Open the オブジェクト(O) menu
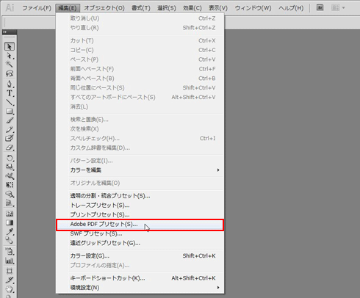 click(x=104, y=8)
